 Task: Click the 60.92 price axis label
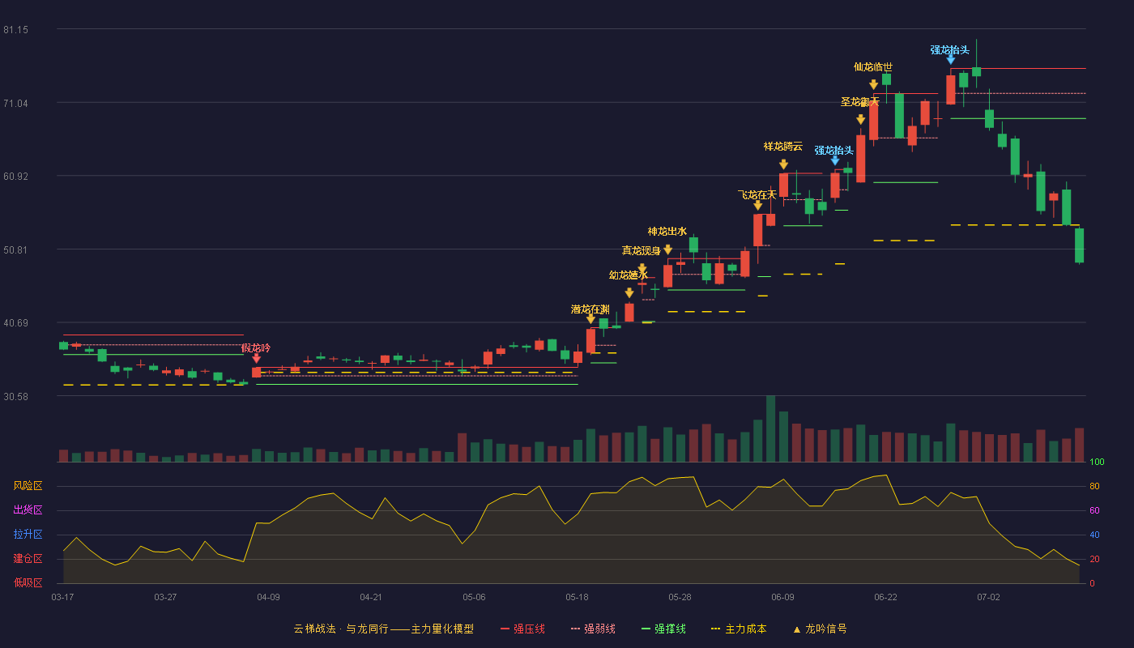pos(16,177)
